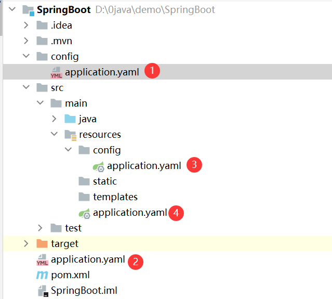Select application.yaml inside resources/config
332x299 pixels.
tap(144, 166)
